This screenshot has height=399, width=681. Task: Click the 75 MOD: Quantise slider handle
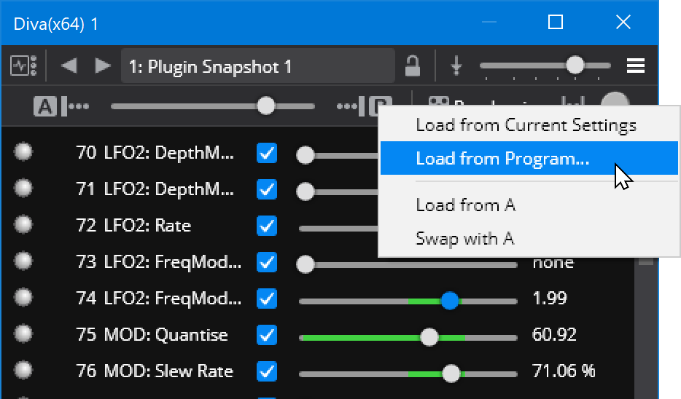429,337
